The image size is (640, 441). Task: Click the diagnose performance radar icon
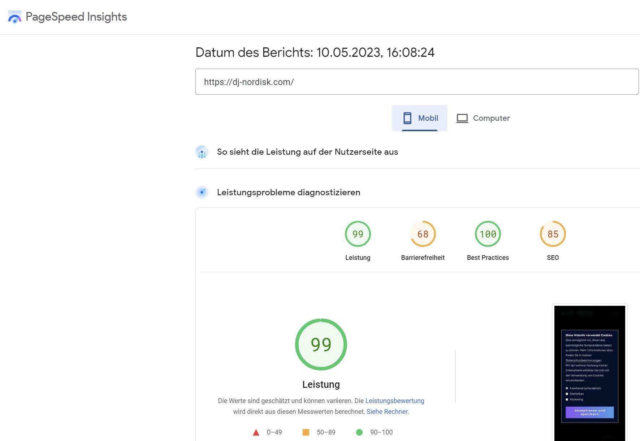[202, 192]
